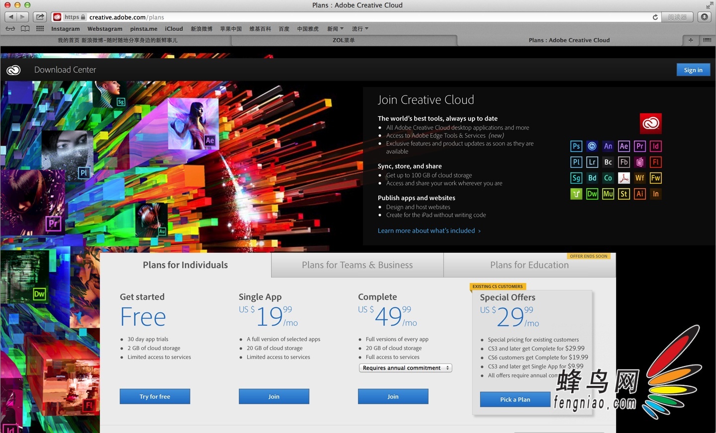
Task: Click the Try for free button
Action: pos(155,396)
